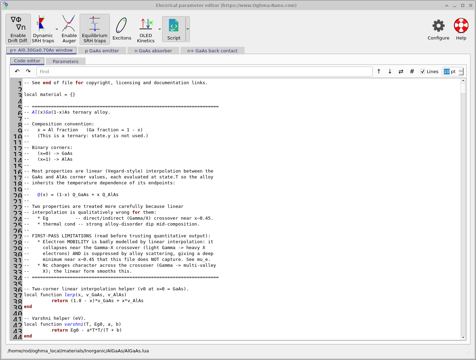Toggle Equilibrium SRH traps
Screen dimensions: 476x360
95,29
